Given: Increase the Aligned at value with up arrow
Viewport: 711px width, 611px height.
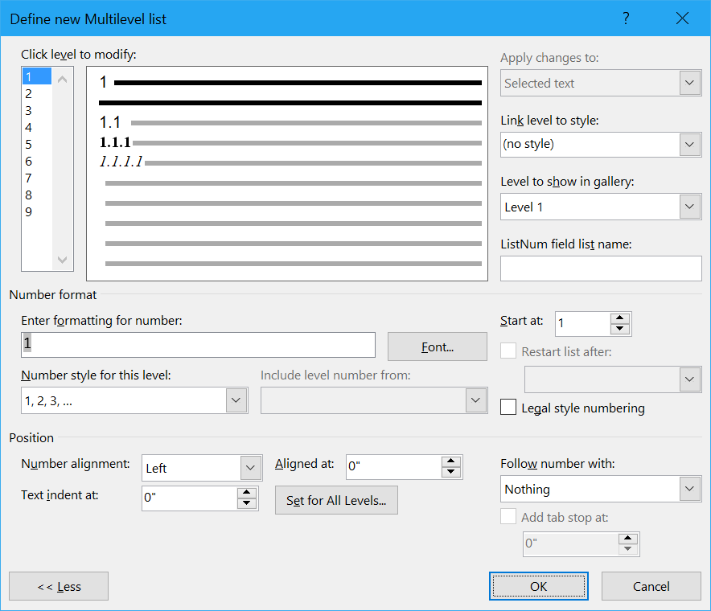Looking at the screenshot, I should (x=450, y=461).
